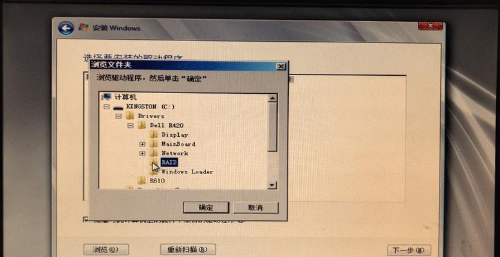500x257 pixels.
Task: Select the Display folder label
Action: pyautogui.click(x=175, y=135)
